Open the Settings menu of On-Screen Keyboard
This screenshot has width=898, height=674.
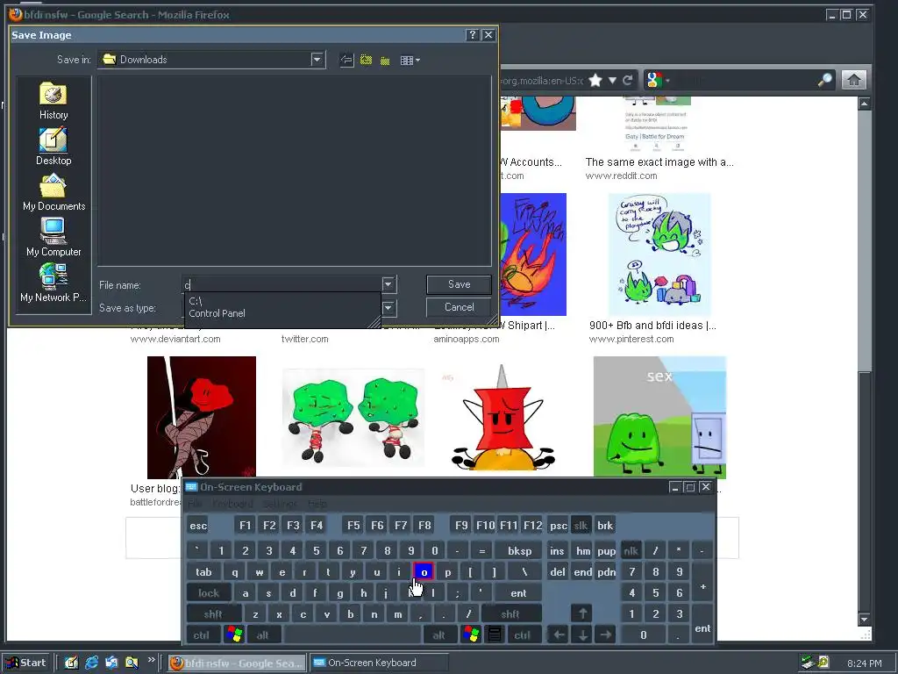coord(280,504)
